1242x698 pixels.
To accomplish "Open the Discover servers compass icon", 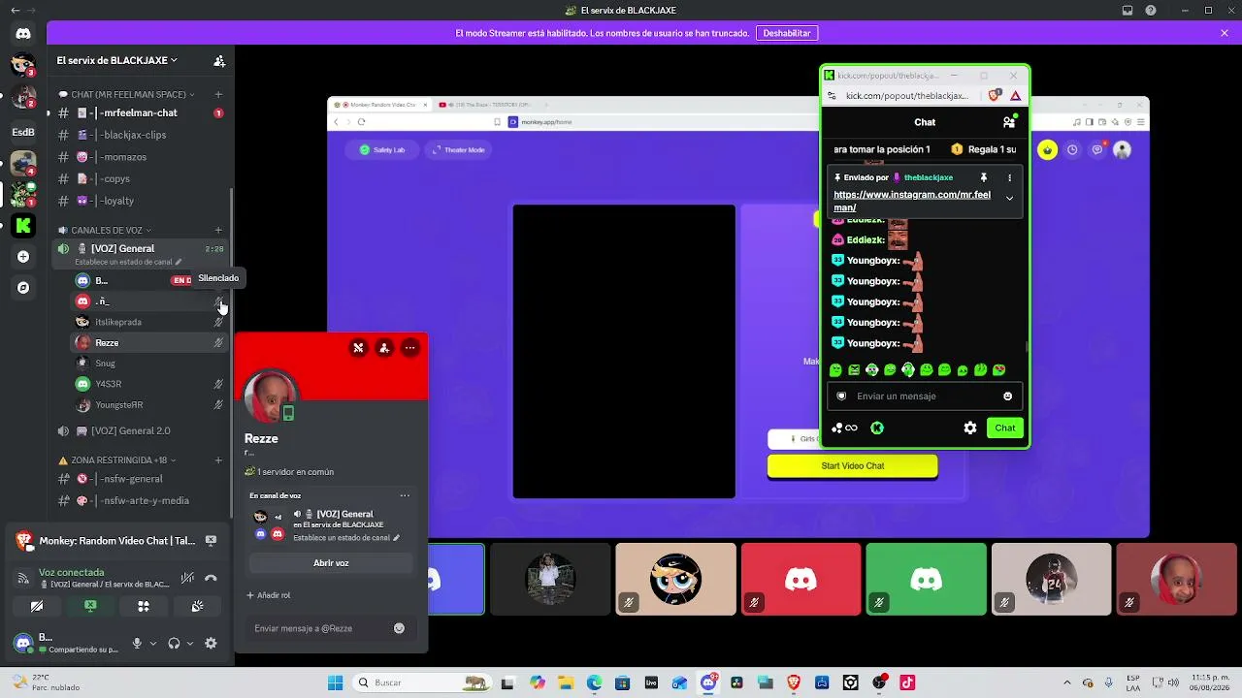I will 23,287.
